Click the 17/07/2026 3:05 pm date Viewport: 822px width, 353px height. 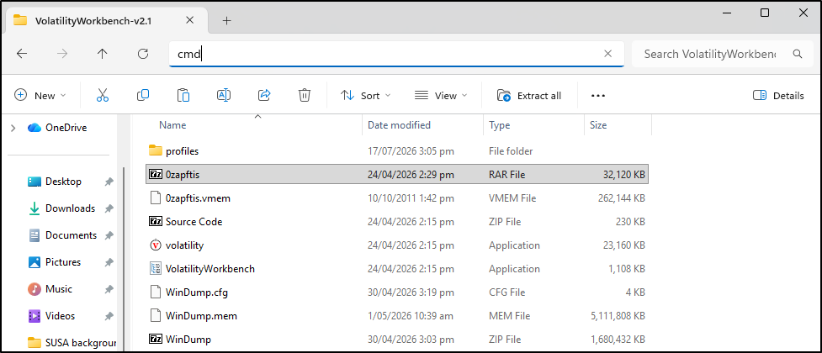(411, 150)
